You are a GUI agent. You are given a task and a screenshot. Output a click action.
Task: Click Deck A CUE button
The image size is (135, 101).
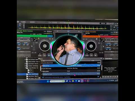pyautogui.click(x=44, y=56)
